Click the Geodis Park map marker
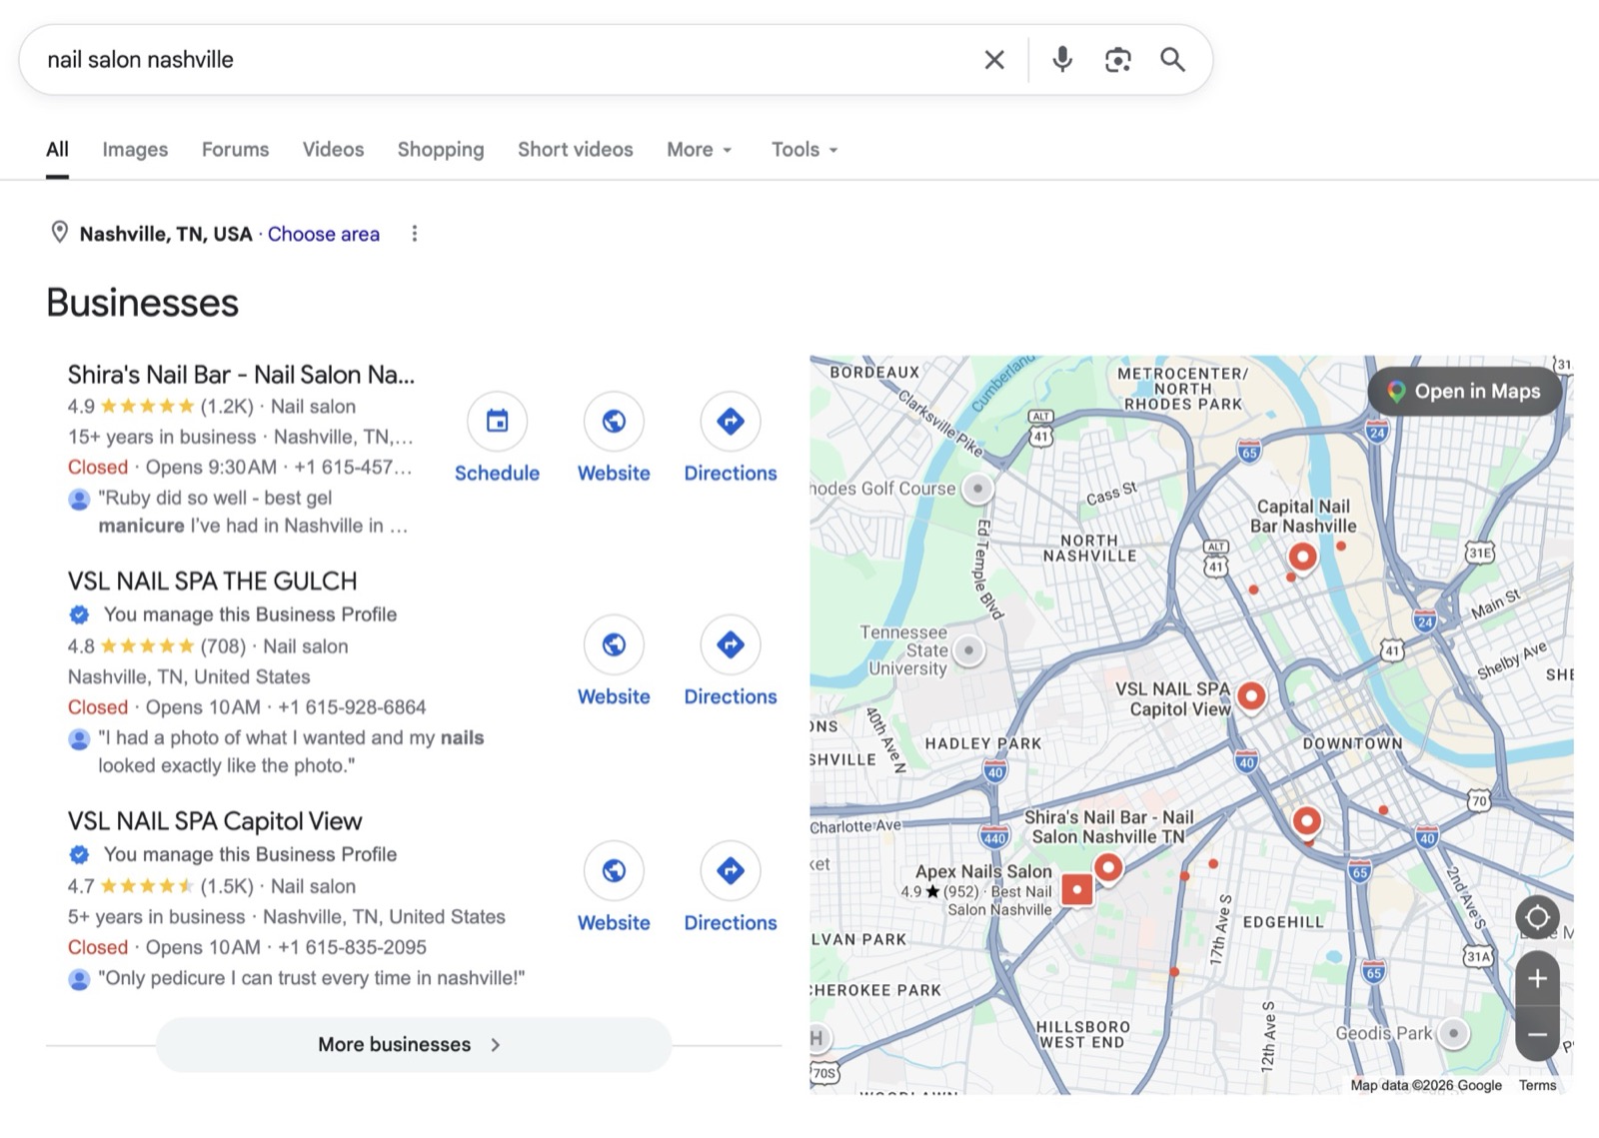The height and width of the screenshot is (1138, 1599). pyautogui.click(x=1454, y=1033)
